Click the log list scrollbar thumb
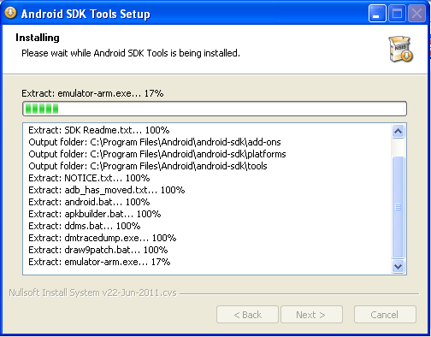431x337 pixels. (x=398, y=207)
